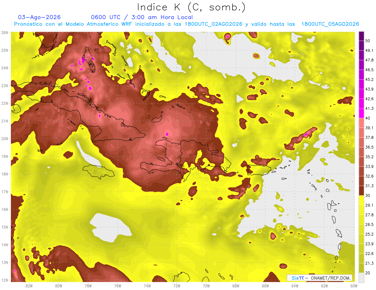The image size is (376, 290).
Task: Click the longitude label "76W"
Action: (118, 286)
